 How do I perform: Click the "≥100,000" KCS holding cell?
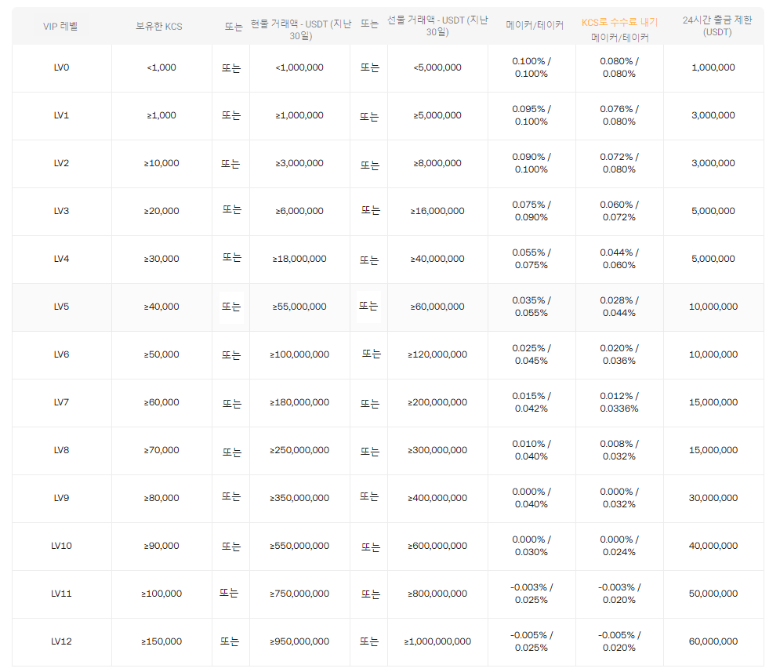161,594
